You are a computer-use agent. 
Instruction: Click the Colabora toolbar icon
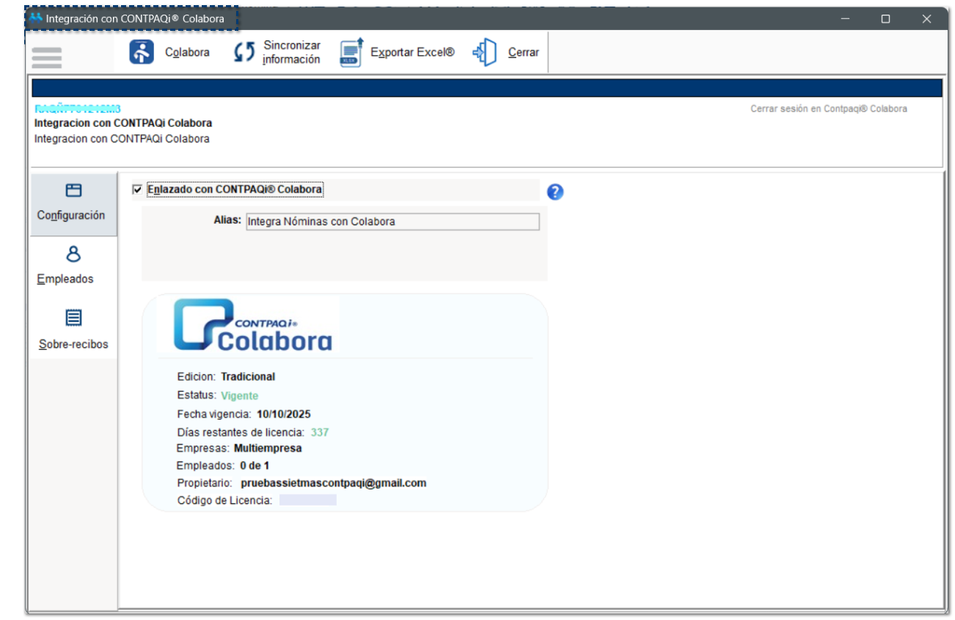[x=142, y=52]
